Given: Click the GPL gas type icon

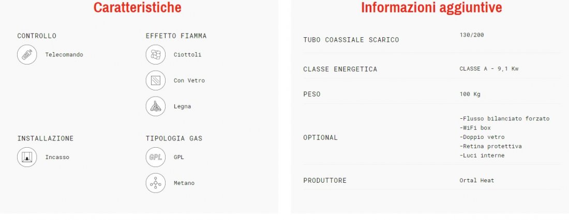Looking at the screenshot, I should pyautogui.click(x=155, y=157).
